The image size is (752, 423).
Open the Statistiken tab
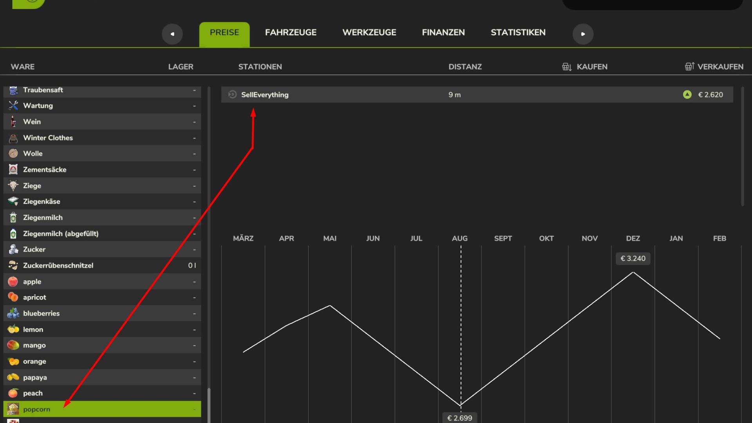pyautogui.click(x=518, y=33)
